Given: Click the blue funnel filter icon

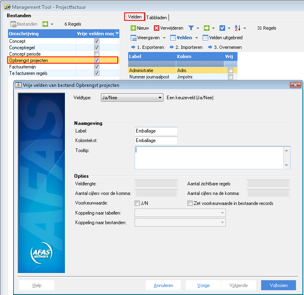Looking at the screenshot, I should click(x=191, y=28).
